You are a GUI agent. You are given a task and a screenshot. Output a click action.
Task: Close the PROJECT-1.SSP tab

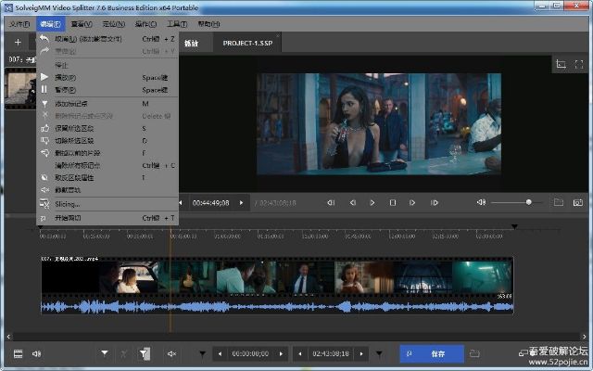(278, 36)
